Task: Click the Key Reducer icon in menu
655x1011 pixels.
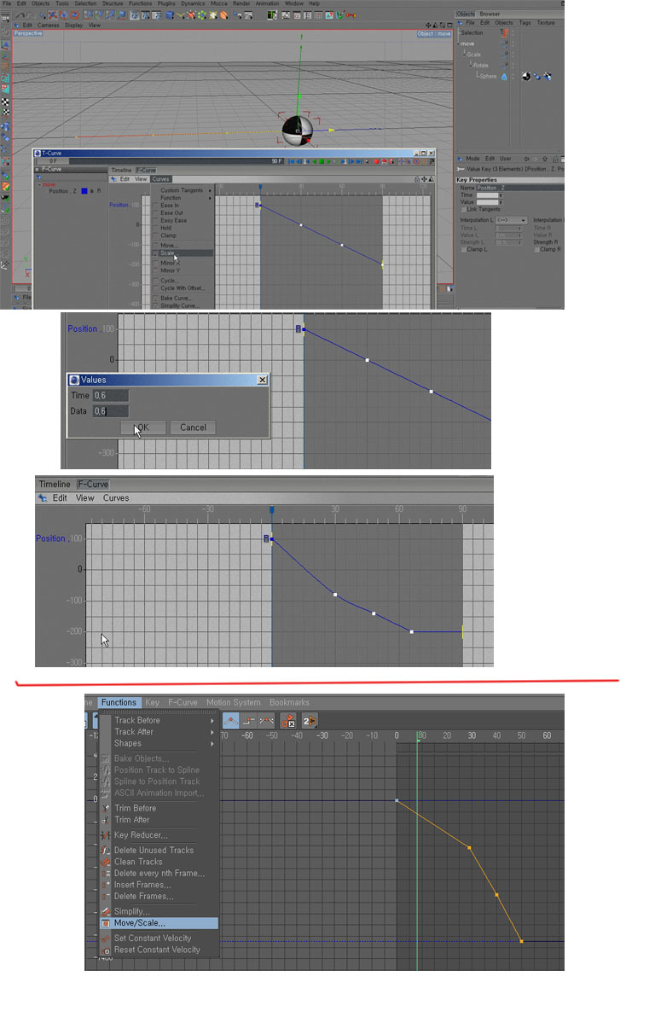Action: coord(107,835)
